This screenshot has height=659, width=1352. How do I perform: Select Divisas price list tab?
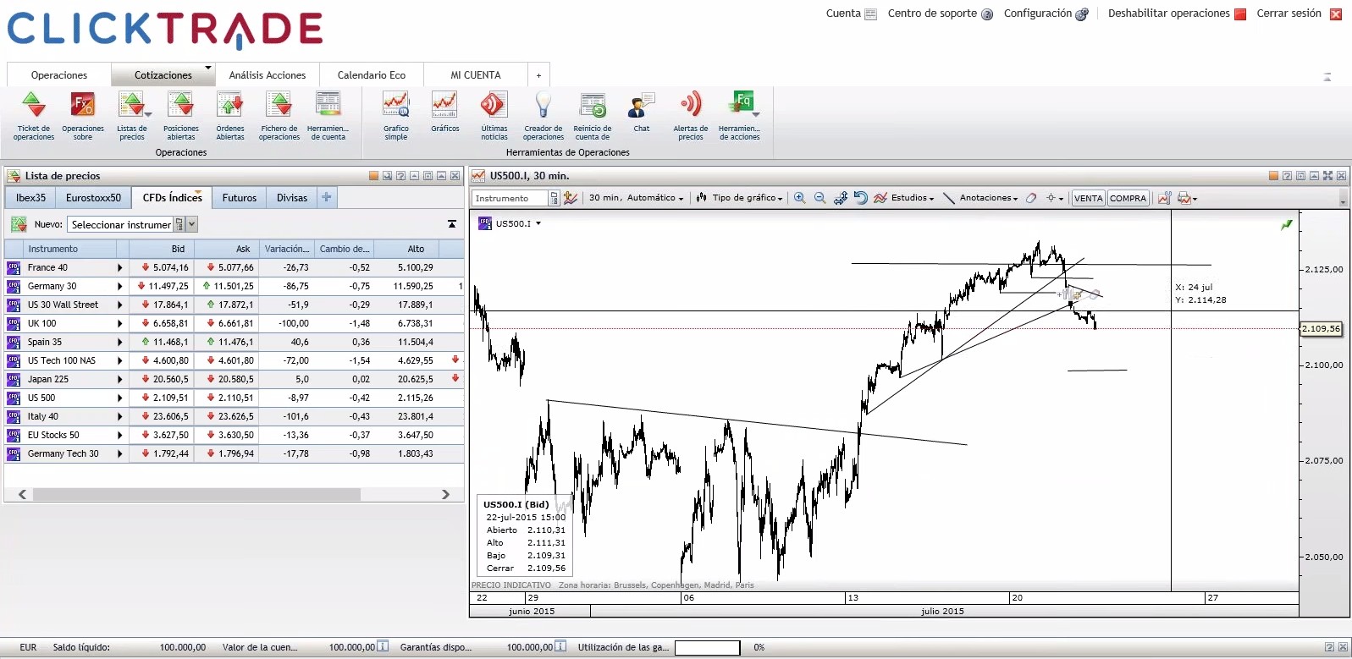pos(291,197)
